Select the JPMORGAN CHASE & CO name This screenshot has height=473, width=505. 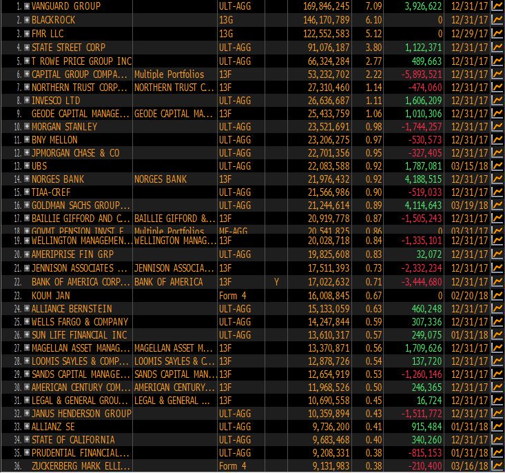click(76, 153)
